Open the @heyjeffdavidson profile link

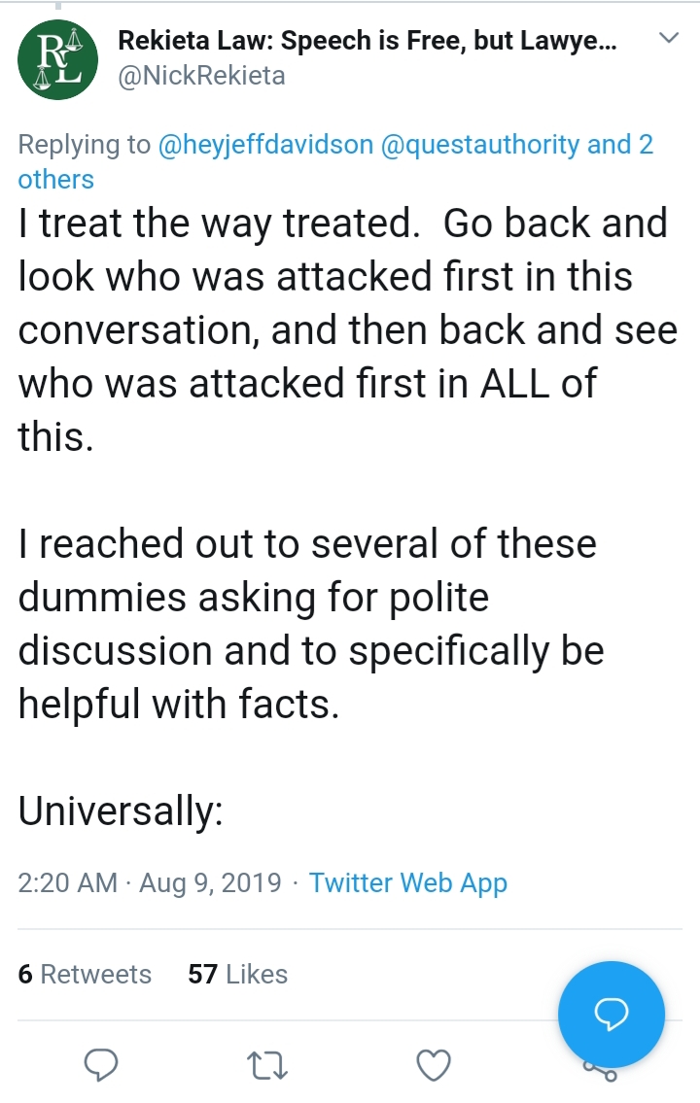(266, 144)
